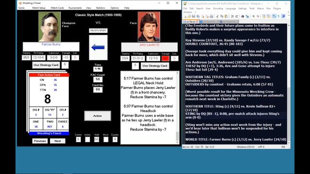
Task: Click the Previous card button
Action: coord(40,141)
